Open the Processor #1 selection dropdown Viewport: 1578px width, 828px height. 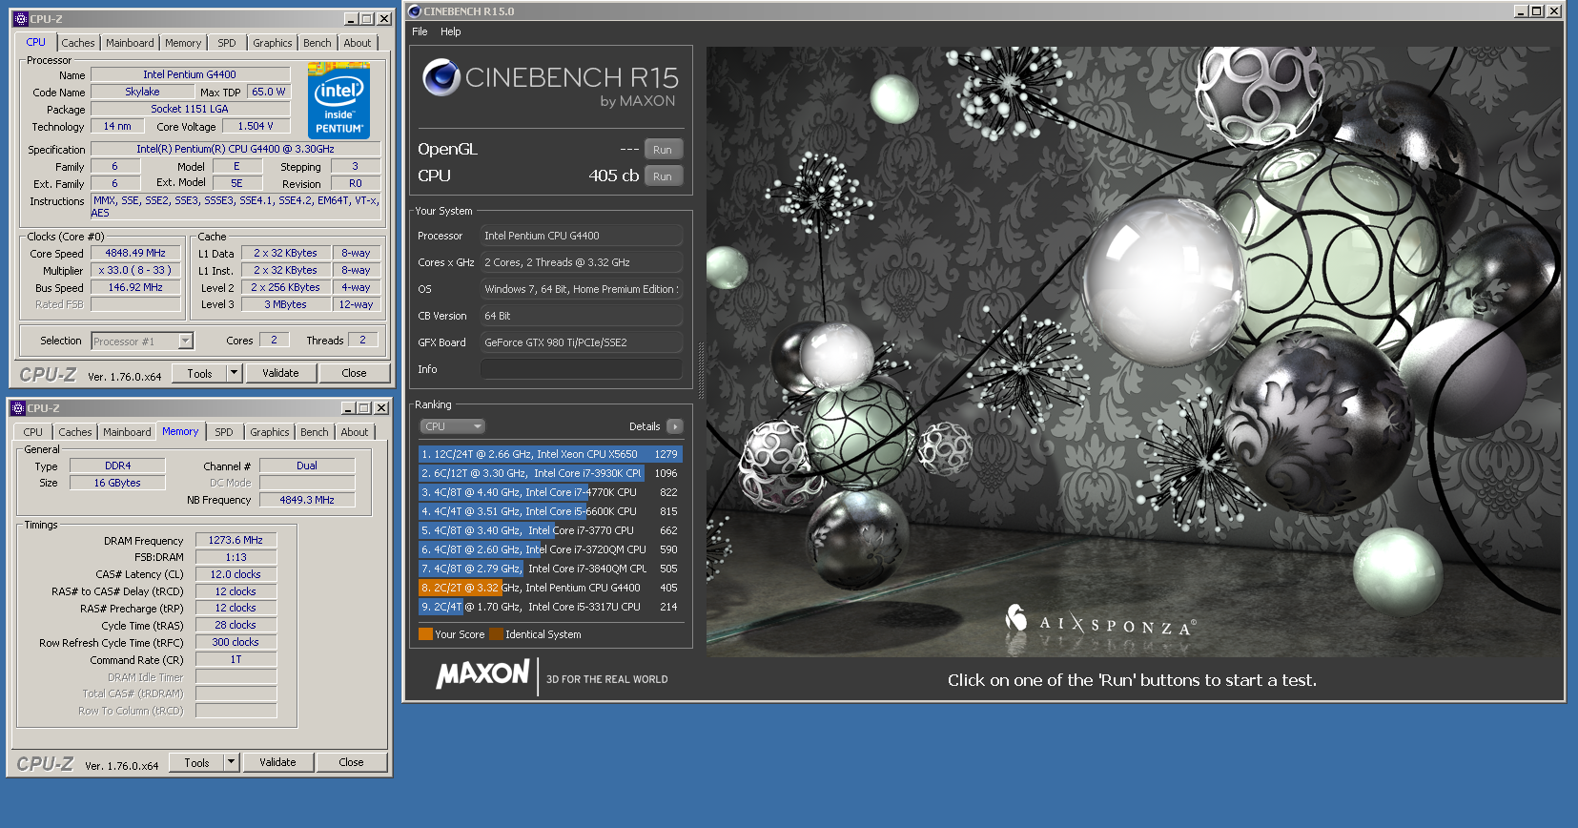pyautogui.click(x=142, y=341)
